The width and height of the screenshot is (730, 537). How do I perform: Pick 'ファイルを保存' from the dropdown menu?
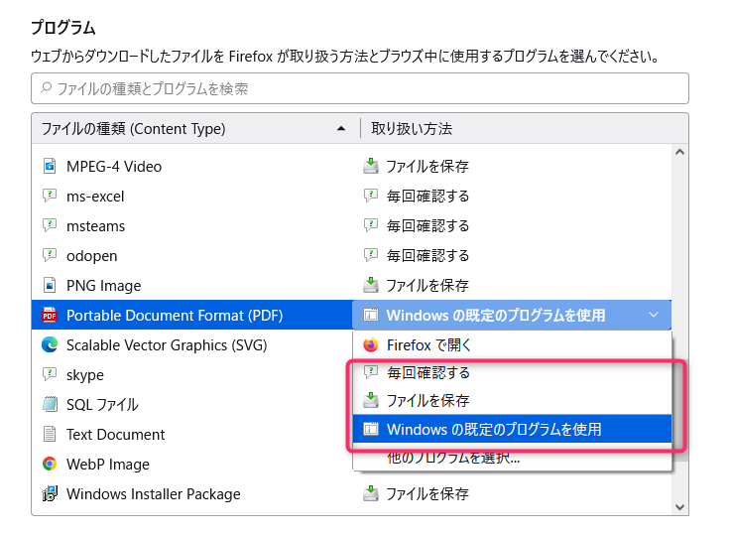[x=427, y=401]
